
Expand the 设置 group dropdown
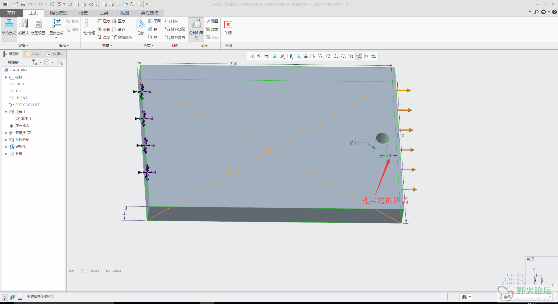(24, 46)
